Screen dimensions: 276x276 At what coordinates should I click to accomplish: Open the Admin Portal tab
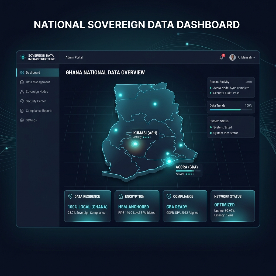click(74, 57)
